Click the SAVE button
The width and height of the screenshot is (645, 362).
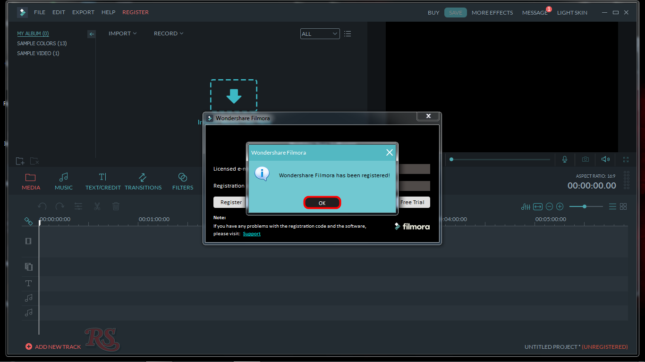coord(456,13)
